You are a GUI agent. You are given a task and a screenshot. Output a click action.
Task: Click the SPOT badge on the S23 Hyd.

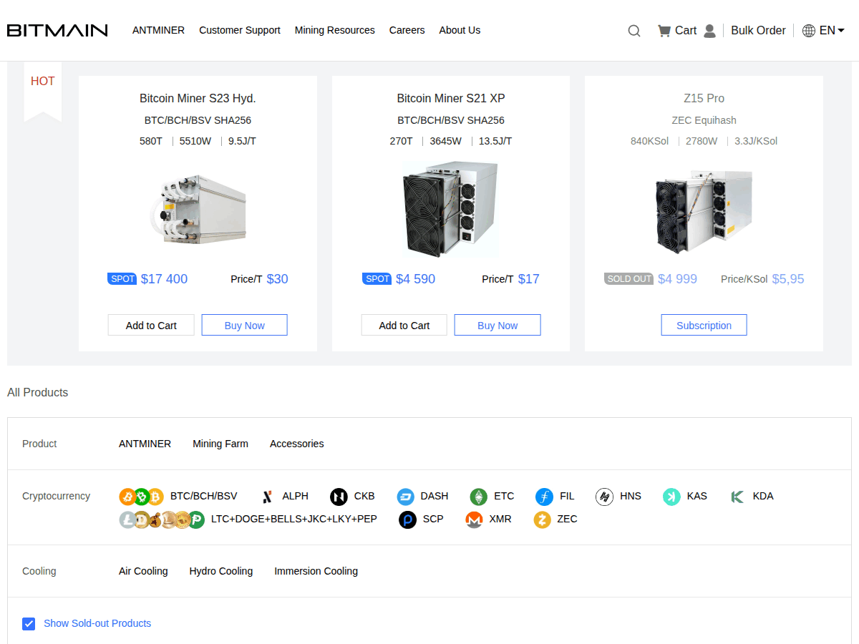[122, 279]
